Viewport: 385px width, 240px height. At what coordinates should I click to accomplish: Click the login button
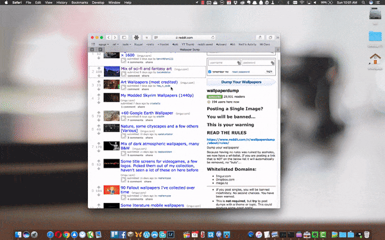pos(269,72)
